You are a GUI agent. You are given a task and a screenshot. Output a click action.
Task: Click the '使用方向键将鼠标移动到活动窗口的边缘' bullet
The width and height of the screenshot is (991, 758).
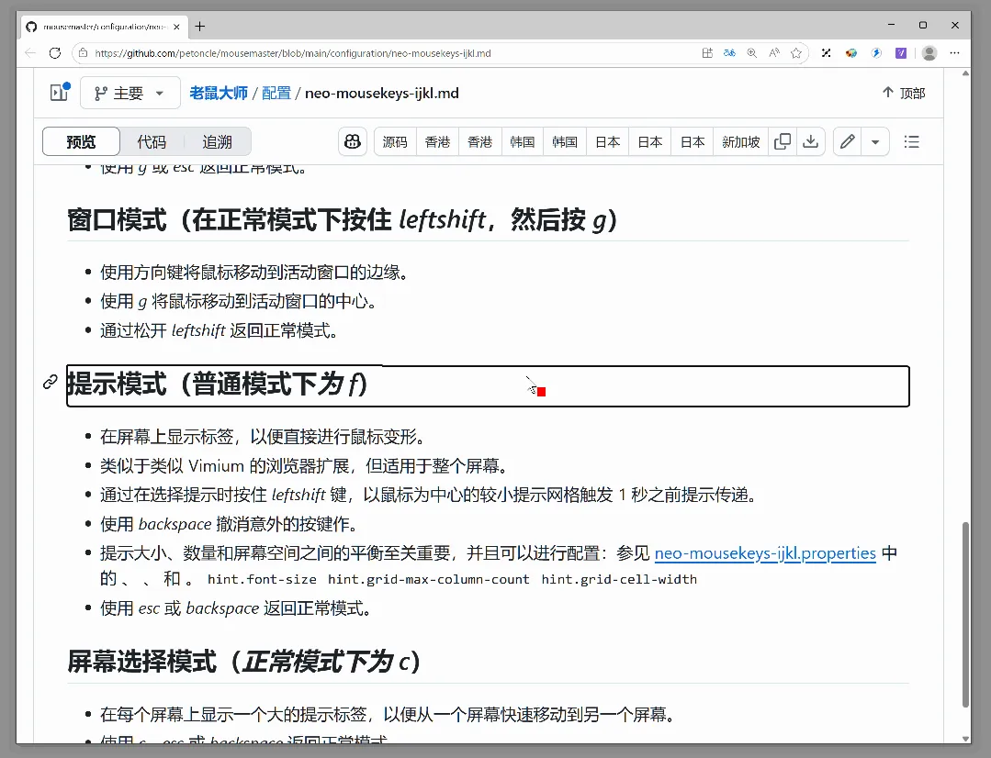pos(255,273)
